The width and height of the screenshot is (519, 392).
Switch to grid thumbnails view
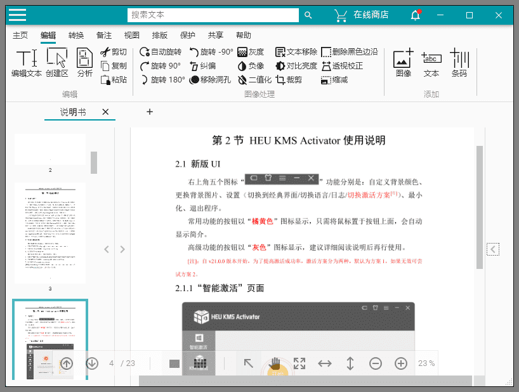click(x=200, y=362)
